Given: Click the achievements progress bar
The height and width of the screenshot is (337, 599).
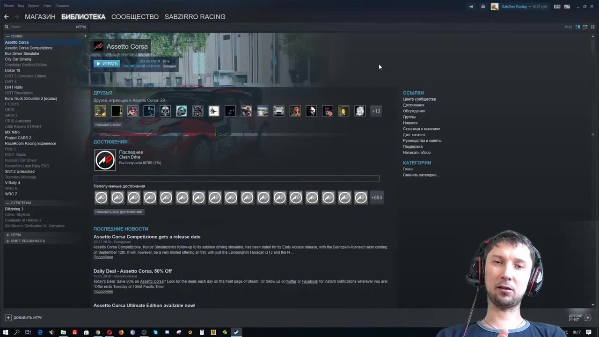Looking at the screenshot, I should click(236, 178).
